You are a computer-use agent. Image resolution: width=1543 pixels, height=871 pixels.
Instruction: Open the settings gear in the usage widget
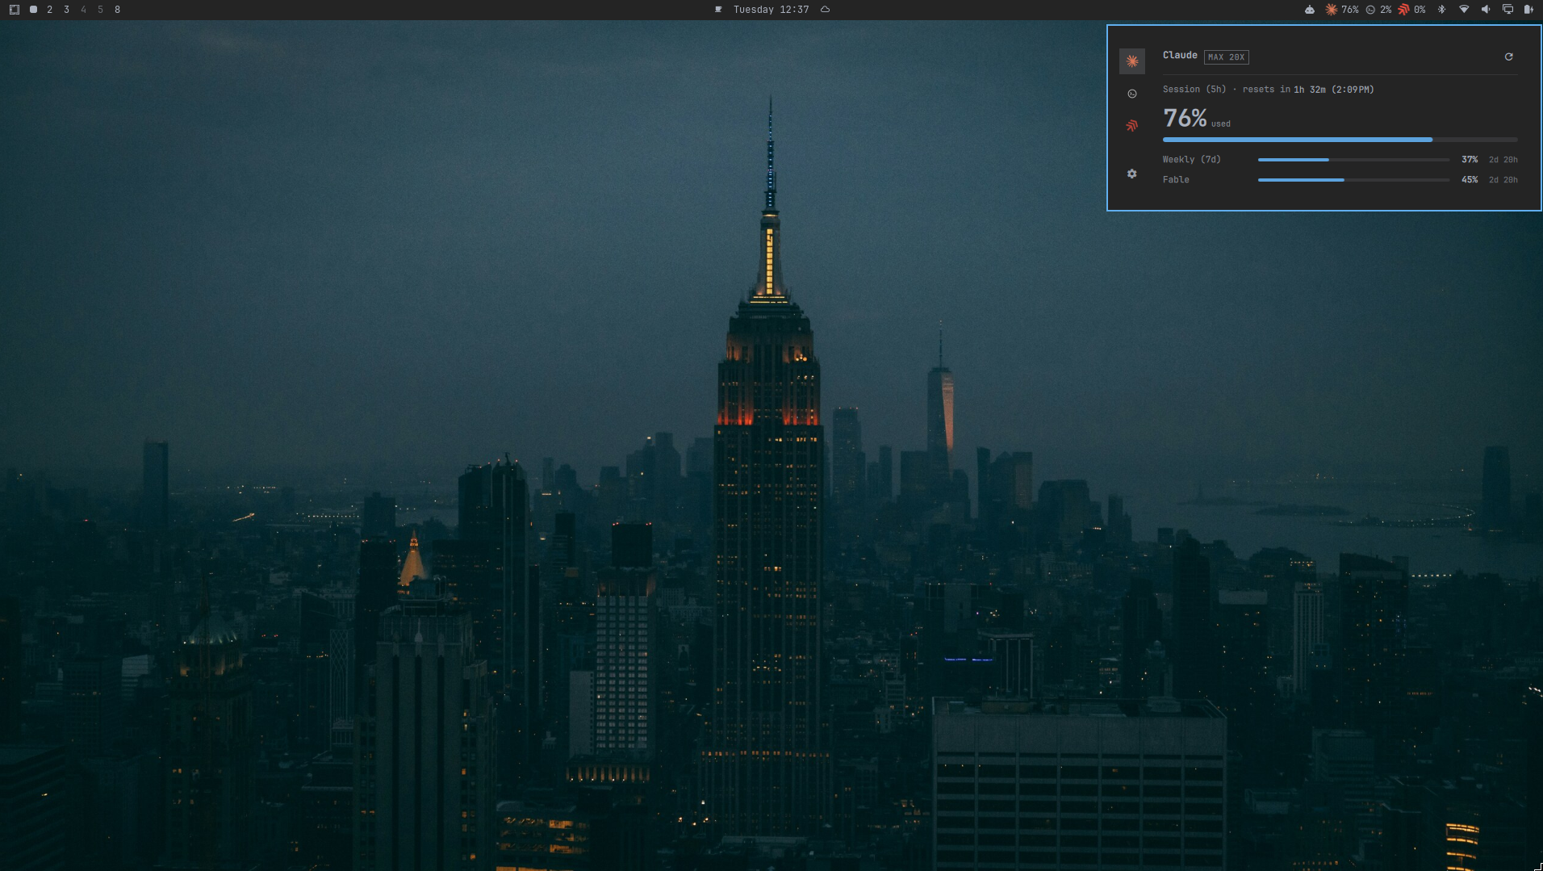(1132, 174)
